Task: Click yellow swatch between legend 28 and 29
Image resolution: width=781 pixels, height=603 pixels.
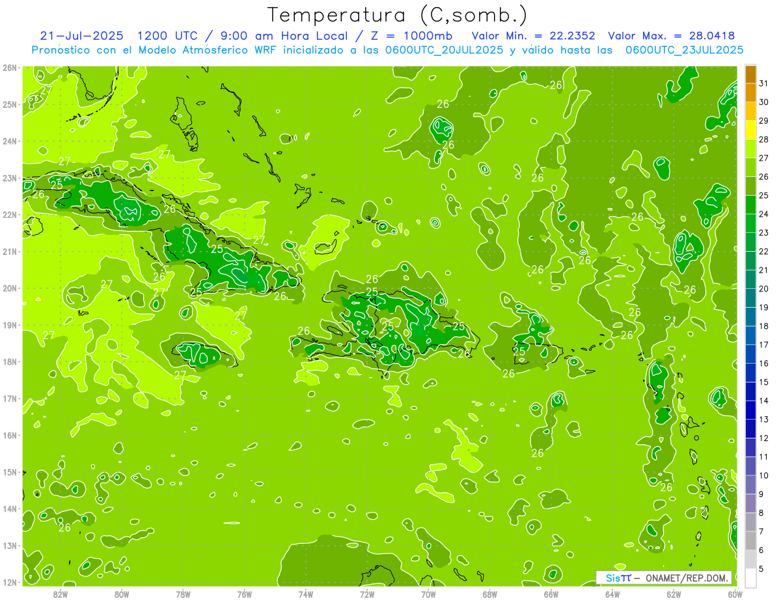Action: tap(750, 130)
